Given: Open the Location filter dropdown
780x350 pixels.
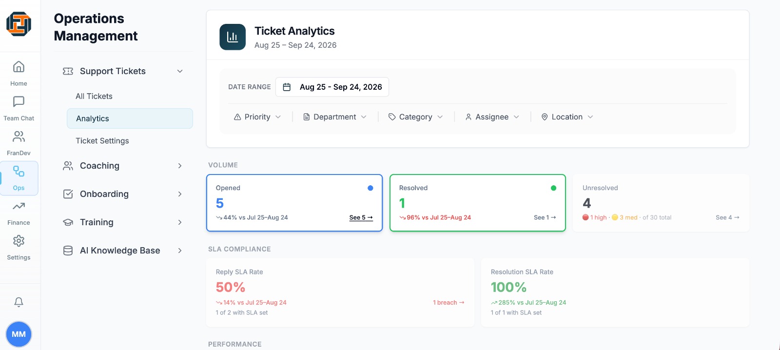Looking at the screenshot, I should [567, 117].
